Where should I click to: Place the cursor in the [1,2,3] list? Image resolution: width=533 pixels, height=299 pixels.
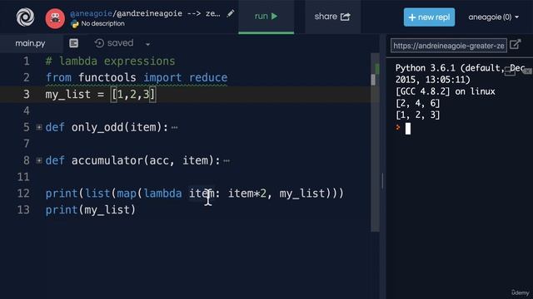coord(133,94)
